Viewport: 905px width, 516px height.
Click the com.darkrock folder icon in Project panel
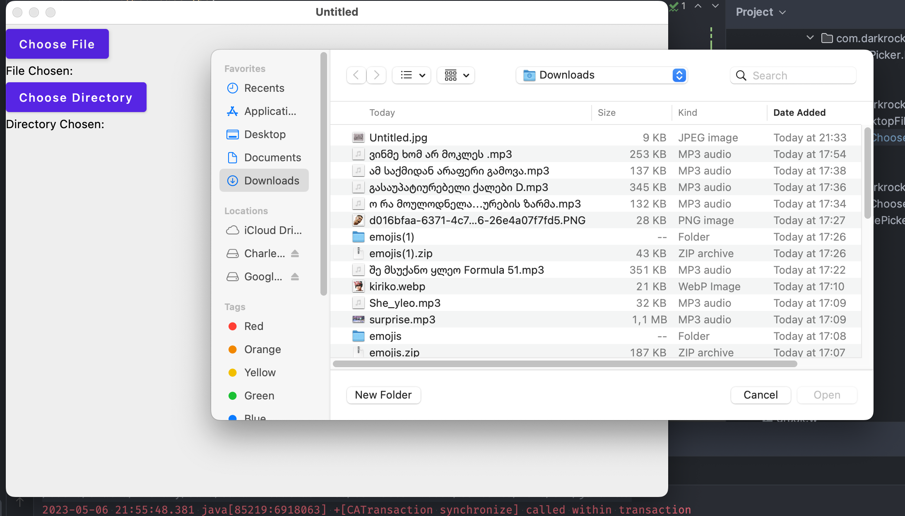pos(827,38)
